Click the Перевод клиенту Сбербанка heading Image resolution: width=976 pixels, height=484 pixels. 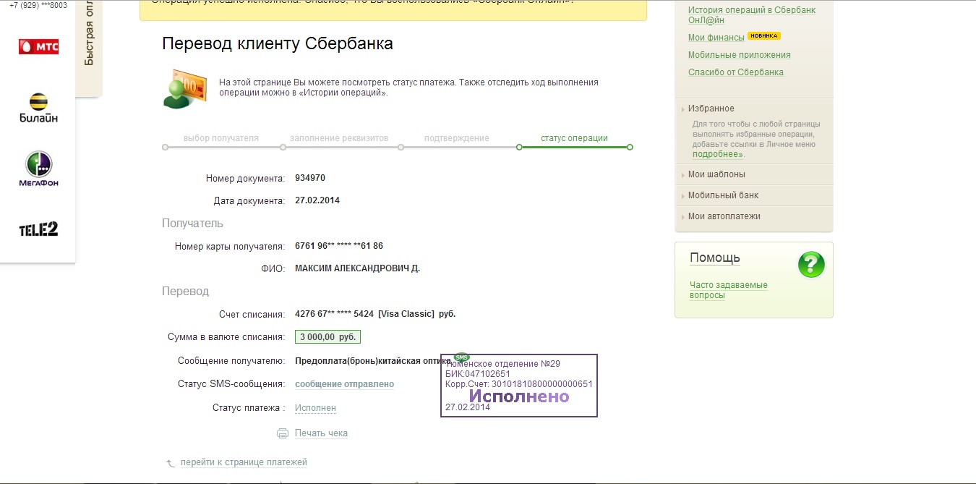(278, 44)
